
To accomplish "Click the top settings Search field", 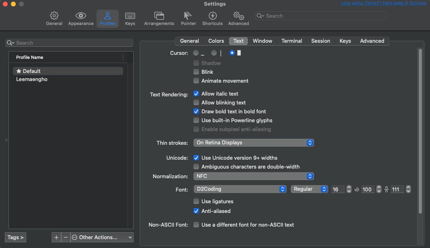I will [x=321, y=16].
